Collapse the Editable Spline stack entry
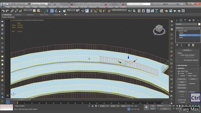Screen dimensions: 201x113 [x=177, y=31]
